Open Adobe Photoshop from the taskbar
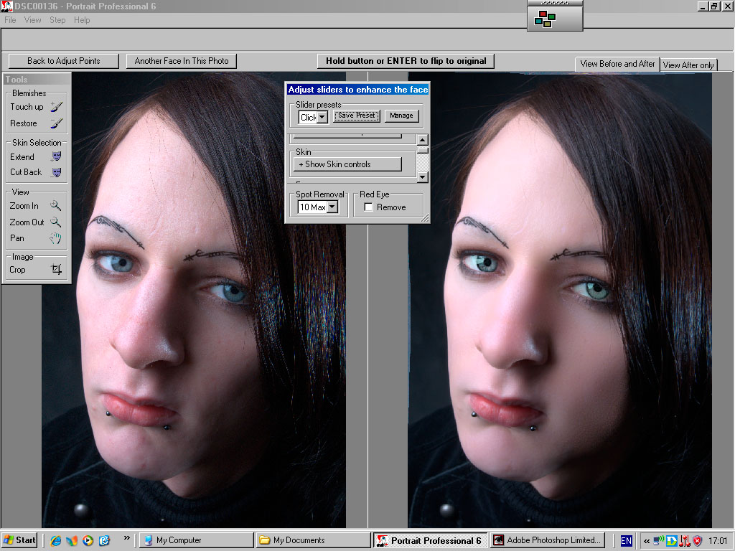 (549, 540)
